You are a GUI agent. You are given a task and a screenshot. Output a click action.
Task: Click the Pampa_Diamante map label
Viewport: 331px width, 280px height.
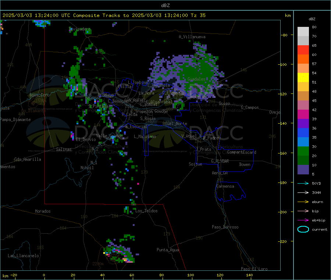15,120
